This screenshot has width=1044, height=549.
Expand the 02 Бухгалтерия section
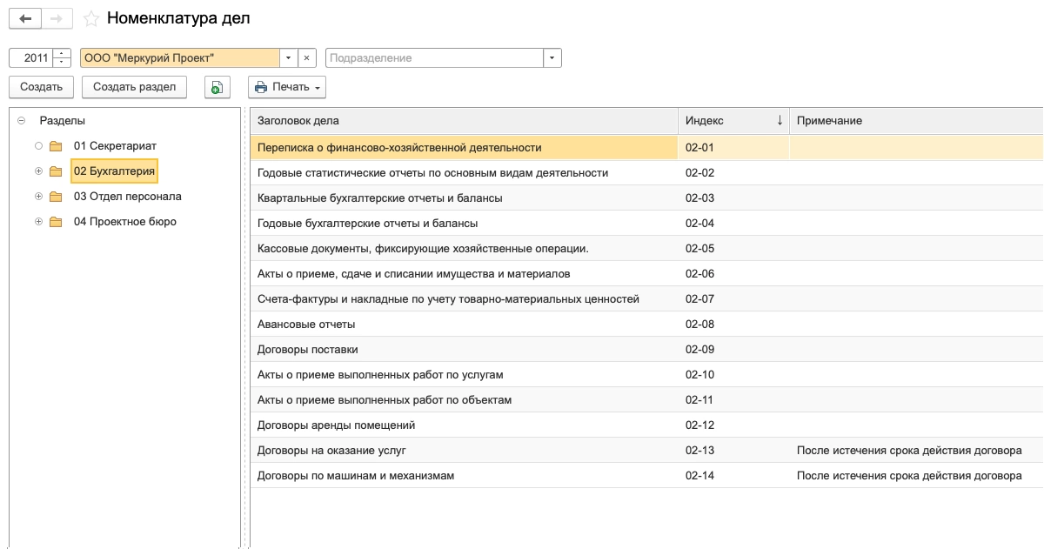[38, 171]
